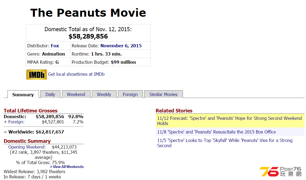
Task: Click the Domestic Summary heading
Action: [x=27, y=141]
